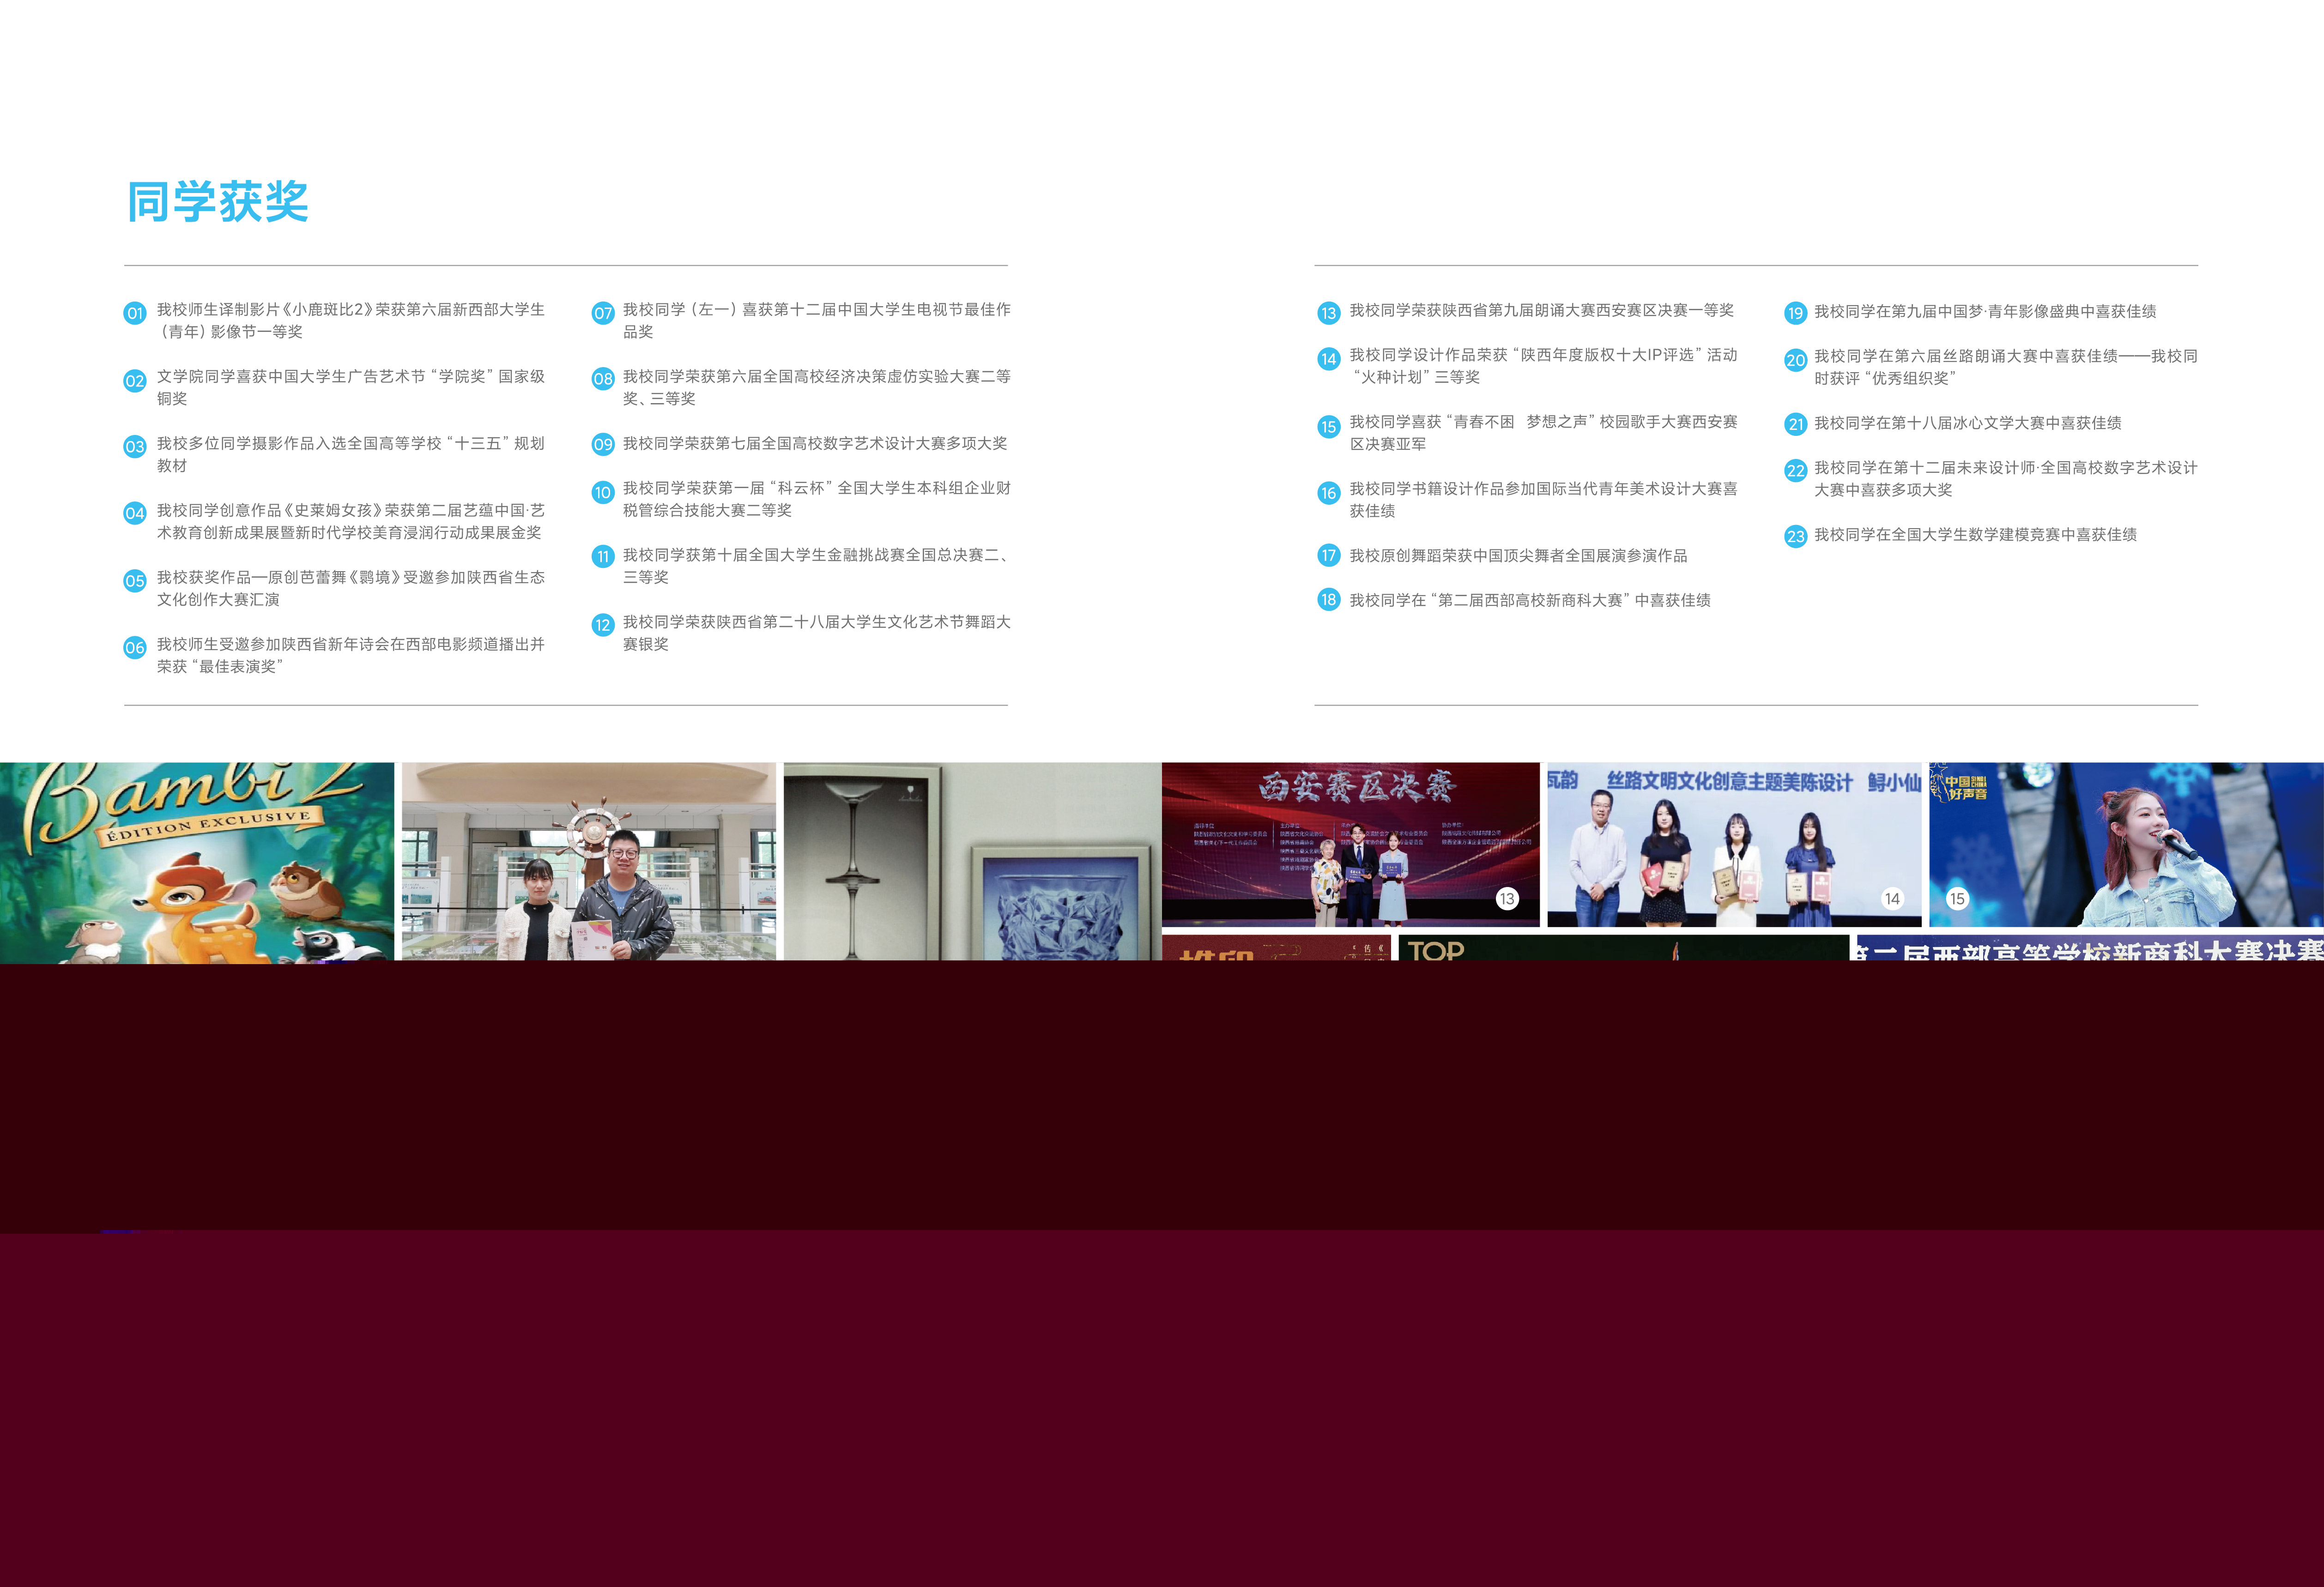Open the photo of two people holding a certificate
2324x1587 pixels.
(x=588, y=862)
